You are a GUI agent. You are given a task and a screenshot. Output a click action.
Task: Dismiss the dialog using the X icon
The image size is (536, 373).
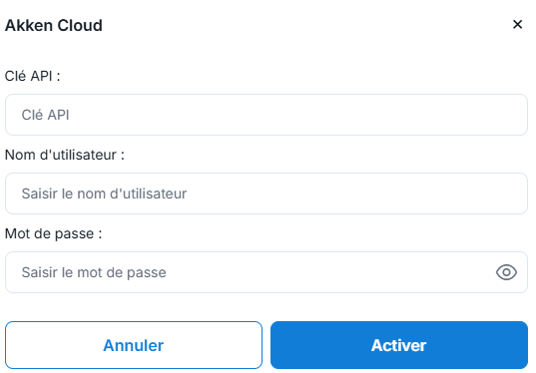click(x=518, y=24)
